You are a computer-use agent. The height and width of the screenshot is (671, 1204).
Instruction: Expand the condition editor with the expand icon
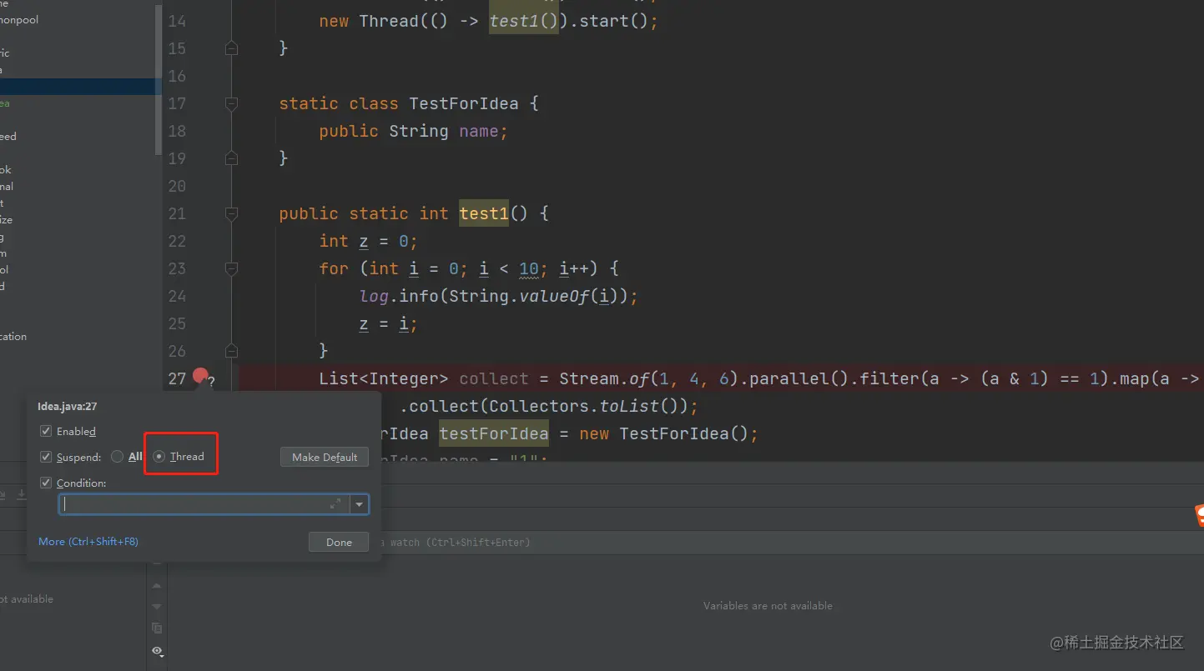pos(335,503)
